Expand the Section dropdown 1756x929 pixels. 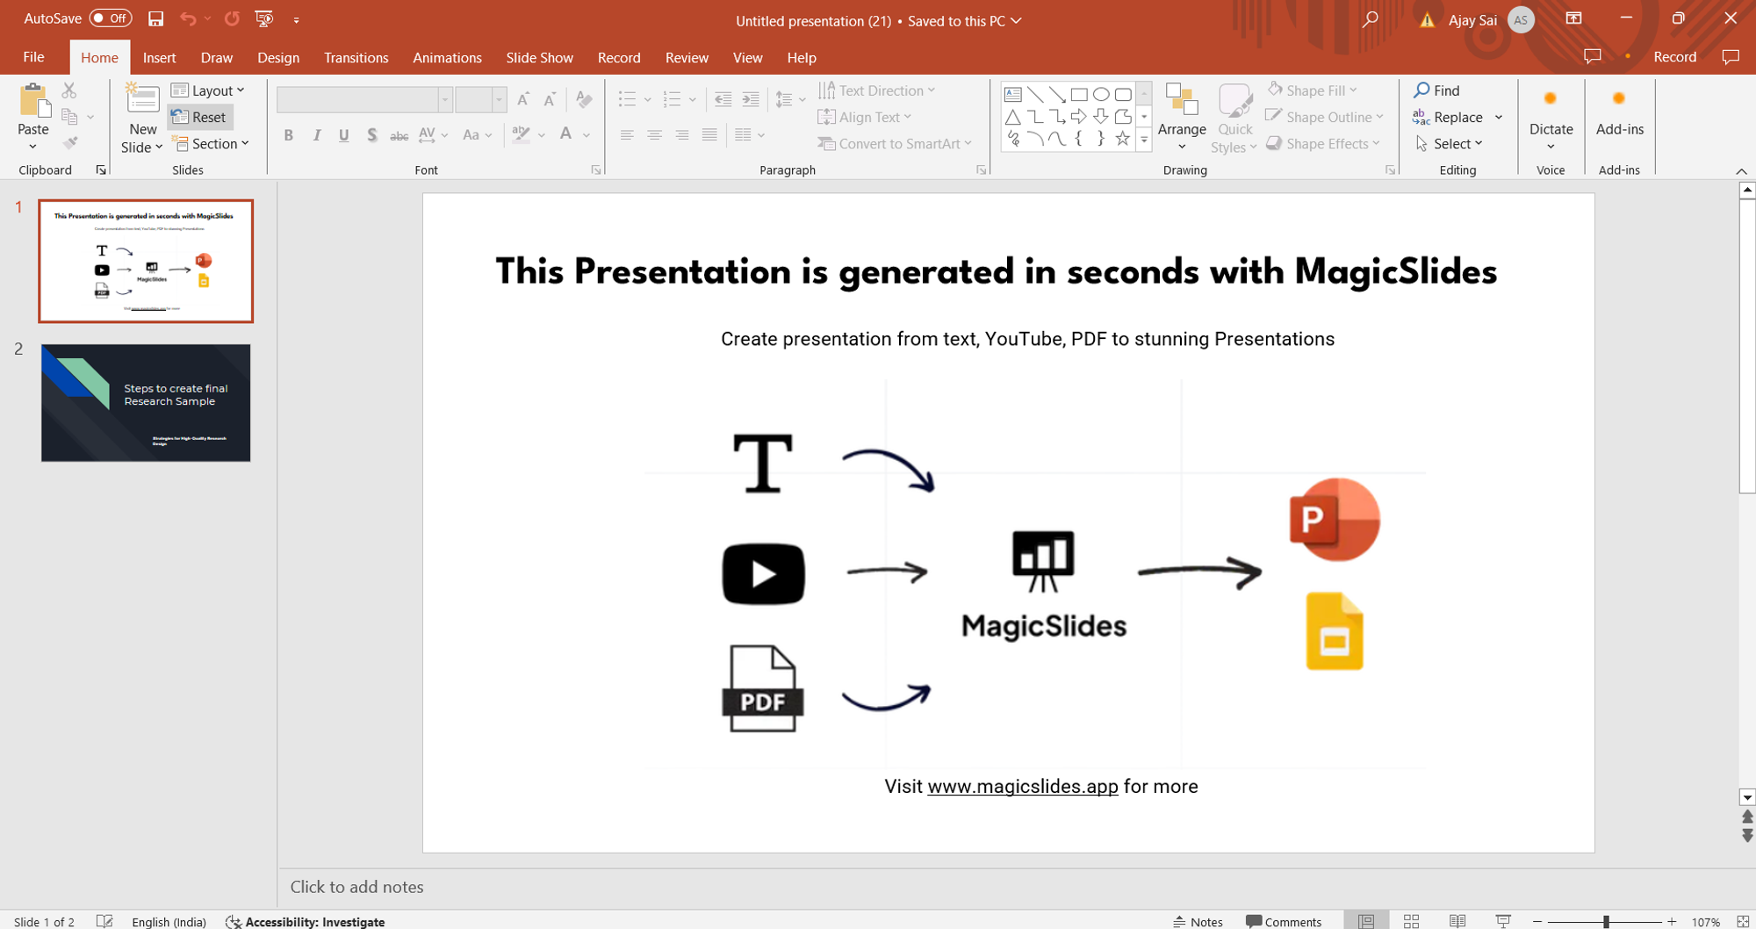(211, 143)
